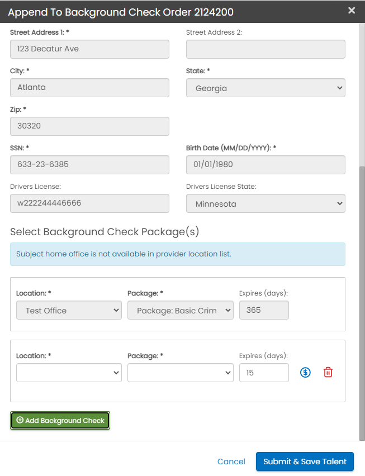Click the Expires field showing 365
Image resolution: width=365 pixels, height=476 pixels.
[x=264, y=310]
